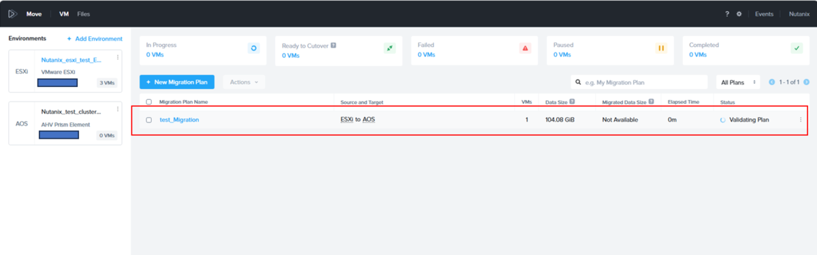Click the Paused pause icon

[660, 48]
